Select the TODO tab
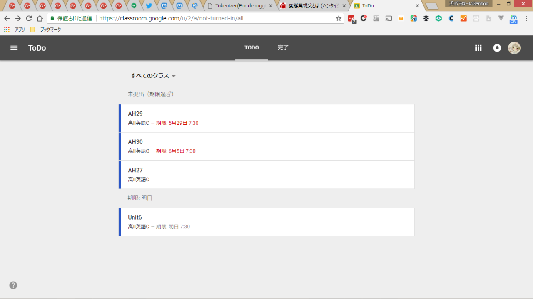 [252, 48]
